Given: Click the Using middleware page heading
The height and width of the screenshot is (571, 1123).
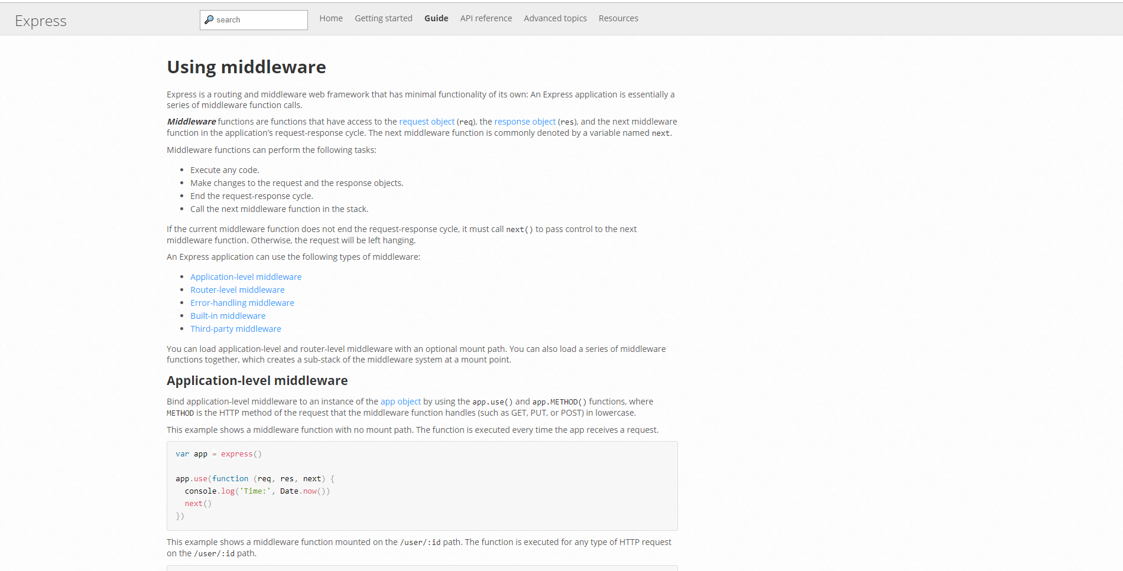Looking at the screenshot, I should tap(246, 67).
